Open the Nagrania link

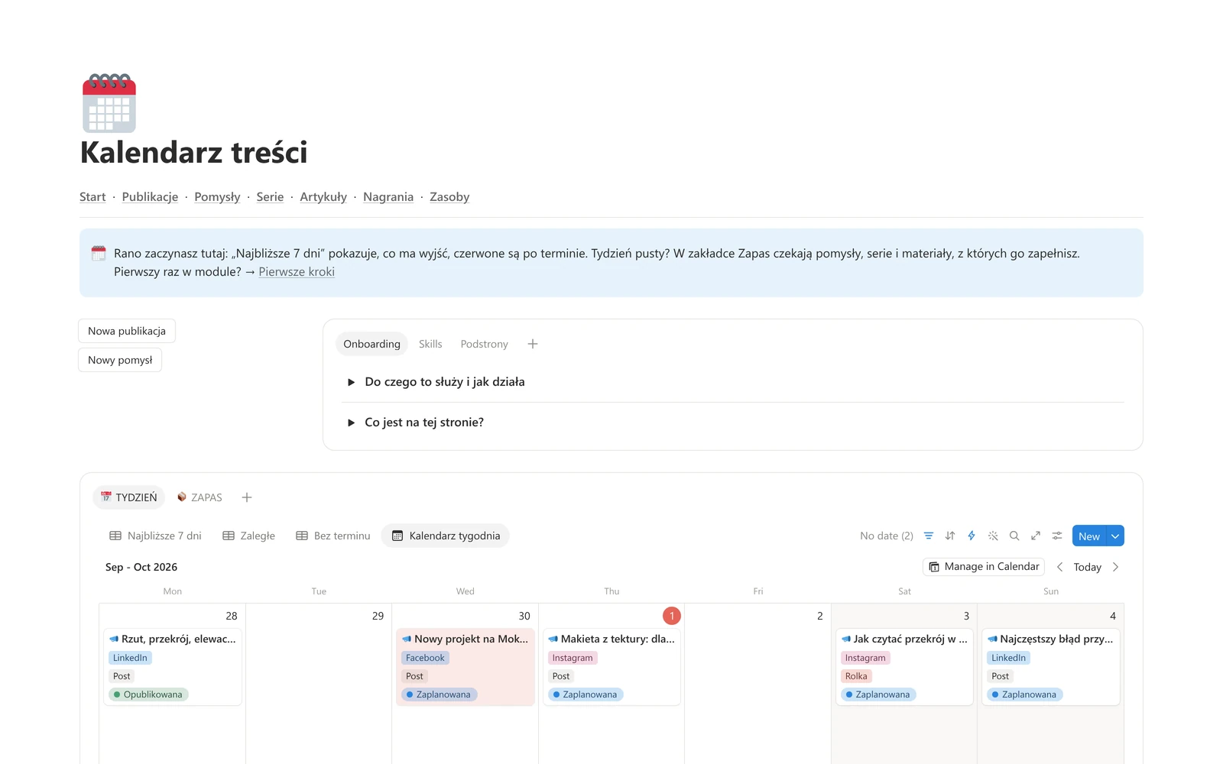tap(388, 196)
